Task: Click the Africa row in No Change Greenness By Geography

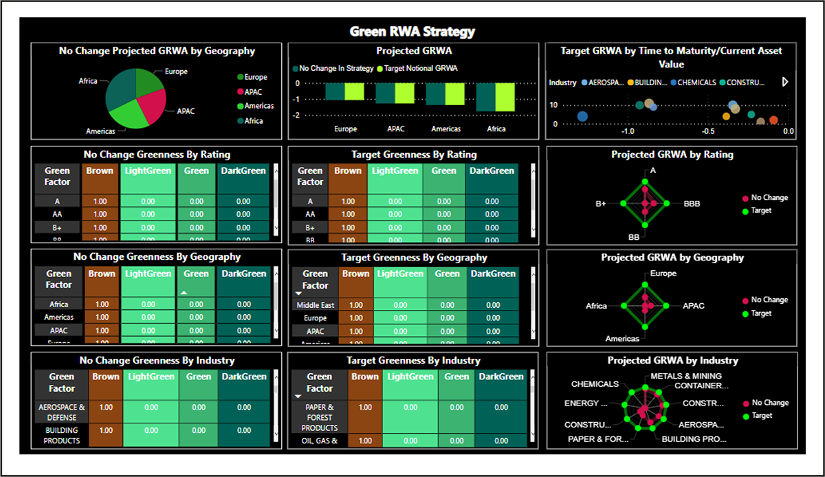Action: tap(152, 304)
